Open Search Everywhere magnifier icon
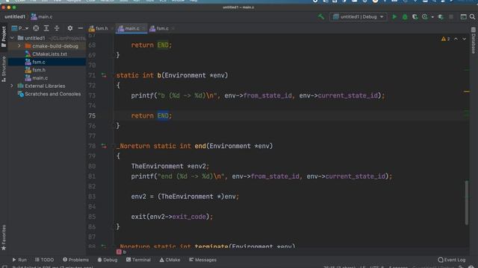Viewport: 478px width, 268px height. [x=472, y=16]
